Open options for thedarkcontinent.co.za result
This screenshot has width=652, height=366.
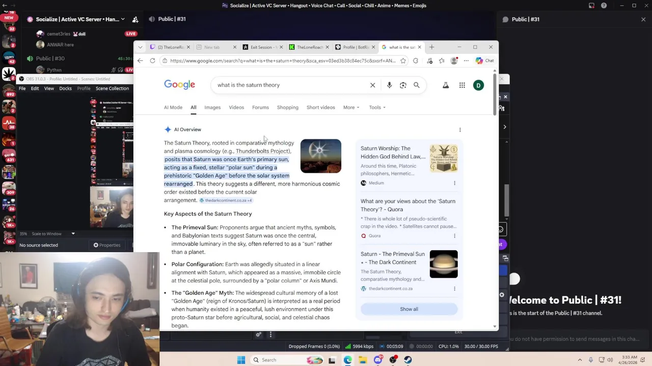tap(454, 289)
